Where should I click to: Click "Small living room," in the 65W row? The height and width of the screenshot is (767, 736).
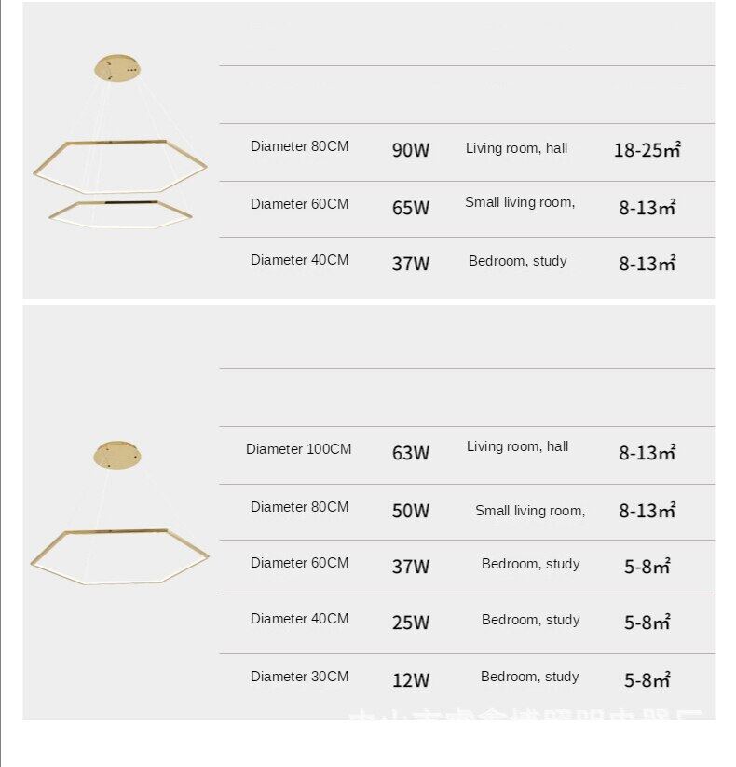[520, 202]
